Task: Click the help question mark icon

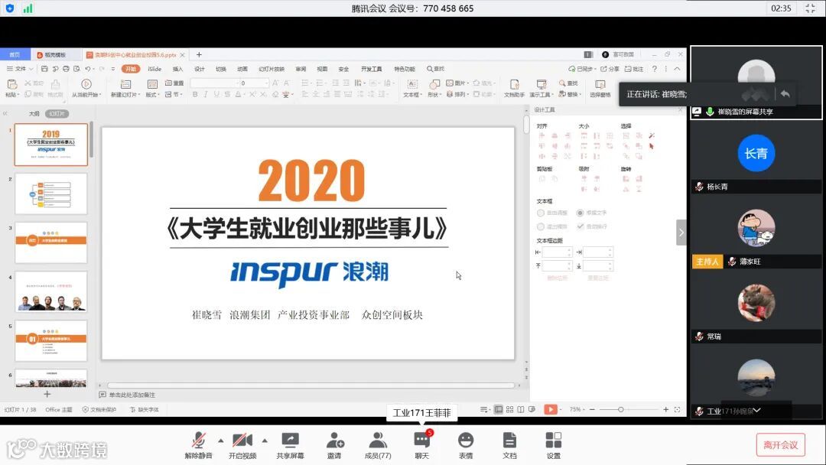Action: [654, 69]
